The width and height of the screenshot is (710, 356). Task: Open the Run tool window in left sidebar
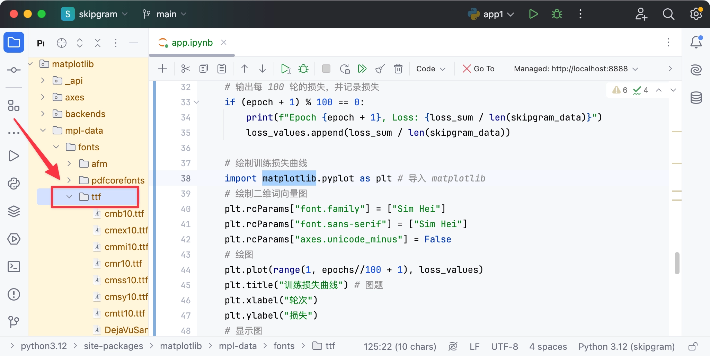click(x=14, y=156)
